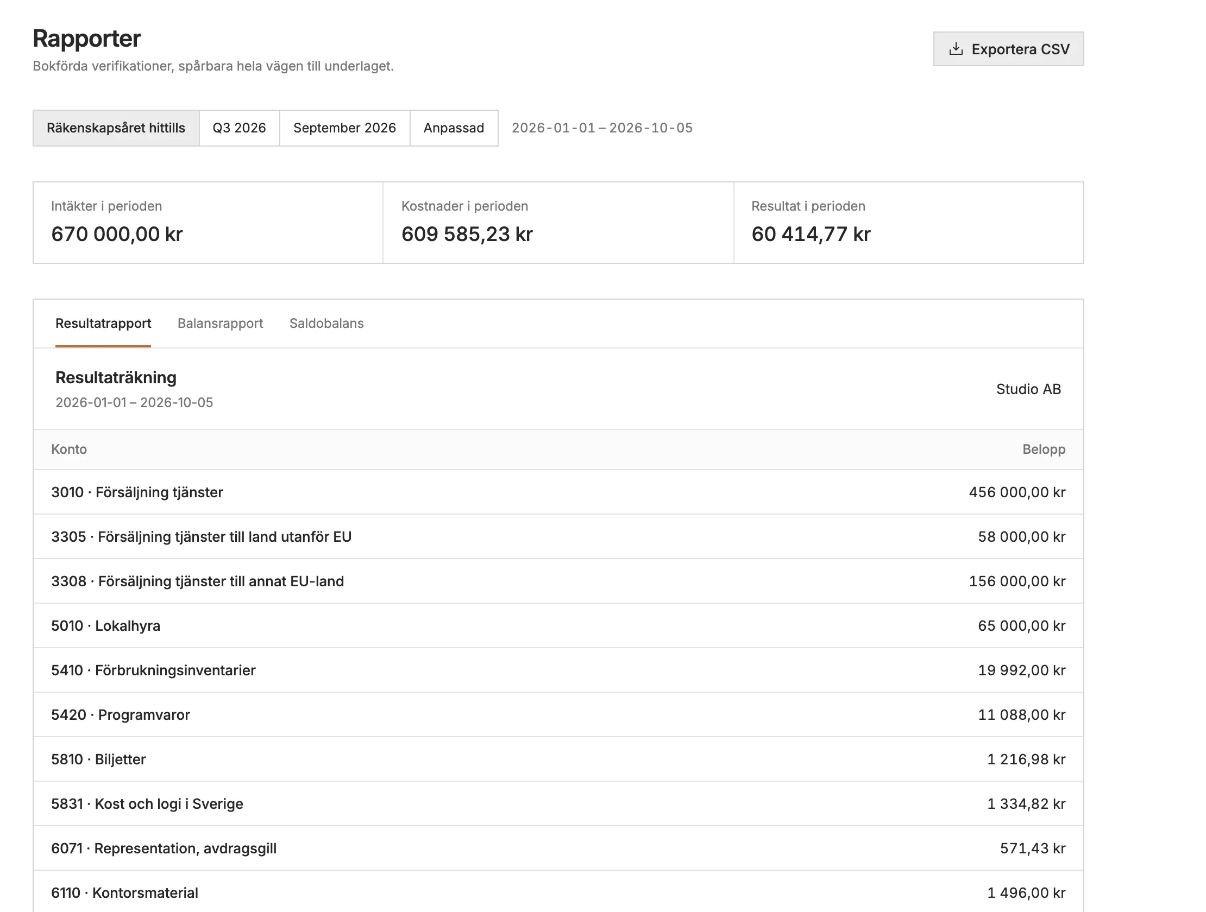This screenshot has height=912, width=1206.
Task: Select row 3308 · Försäljning tjänster till annat EU-land
Action: [558, 581]
